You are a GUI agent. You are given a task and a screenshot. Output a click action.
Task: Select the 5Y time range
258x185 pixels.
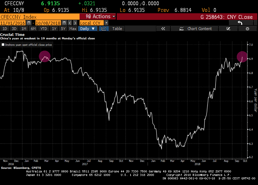(x=63, y=29)
